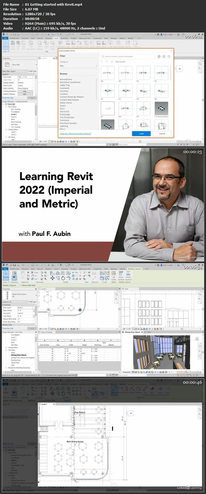Open 'Roof Framing' in the Project Browser
The image size is (206, 494).
pos(16,122)
